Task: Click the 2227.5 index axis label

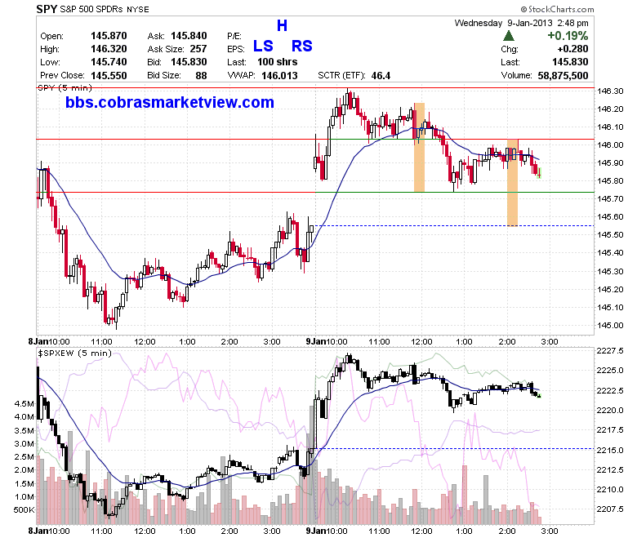Action: pos(610,351)
